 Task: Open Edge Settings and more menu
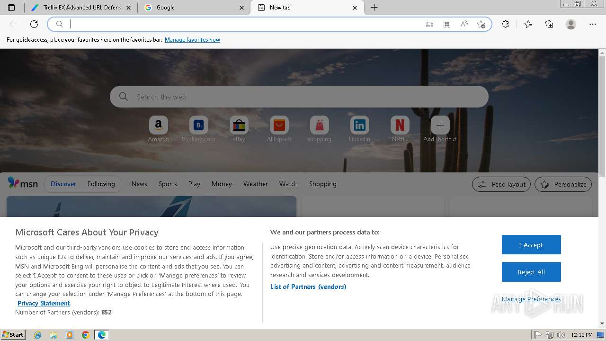tap(593, 24)
